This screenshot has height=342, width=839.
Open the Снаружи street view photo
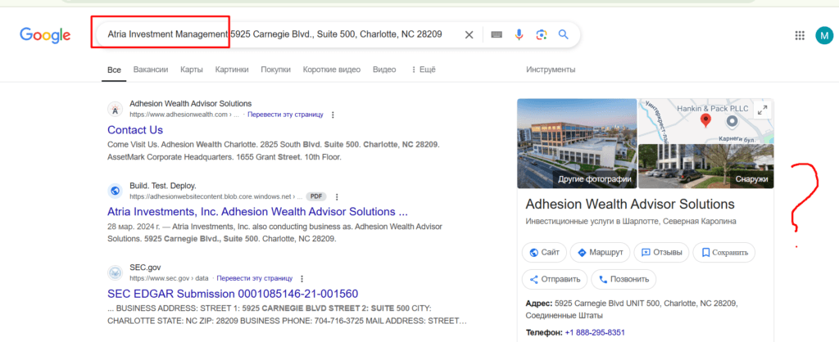706,166
